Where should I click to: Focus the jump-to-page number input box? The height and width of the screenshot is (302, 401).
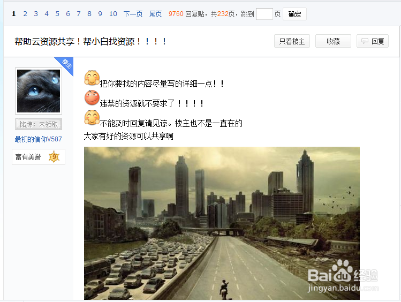click(x=264, y=14)
